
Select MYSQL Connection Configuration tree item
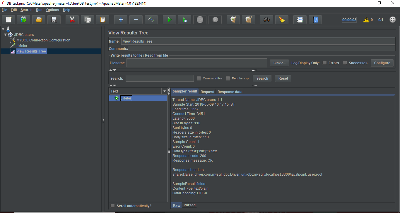tap(43, 40)
